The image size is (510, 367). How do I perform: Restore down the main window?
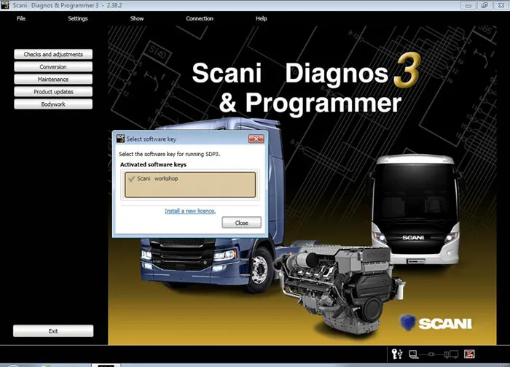click(x=484, y=6)
